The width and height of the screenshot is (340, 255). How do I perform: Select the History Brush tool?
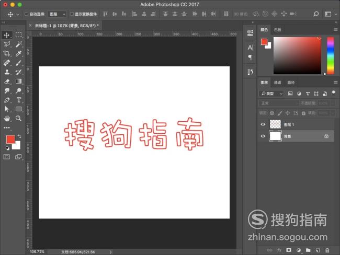tap(18, 72)
